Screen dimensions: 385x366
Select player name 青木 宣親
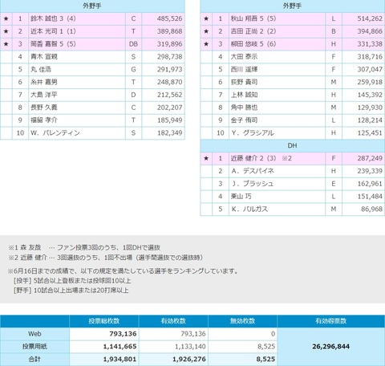pos(44,57)
